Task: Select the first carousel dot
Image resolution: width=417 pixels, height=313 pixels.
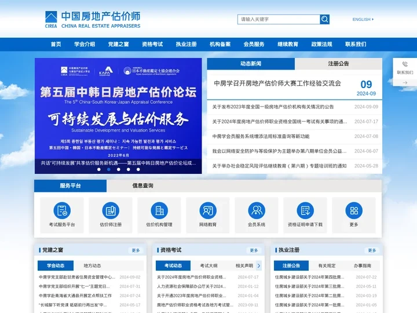Action: (99, 169)
